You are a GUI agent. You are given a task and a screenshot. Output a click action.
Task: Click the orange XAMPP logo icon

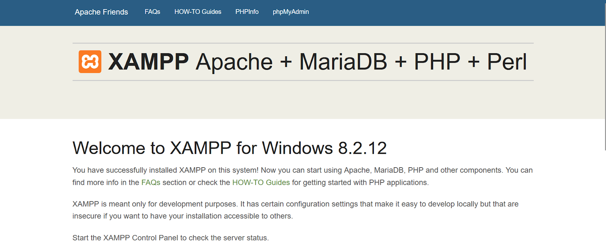click(90, 62)
